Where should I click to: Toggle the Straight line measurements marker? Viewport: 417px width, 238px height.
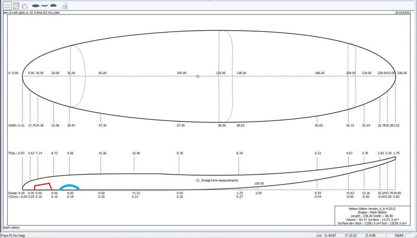(198, 180)
